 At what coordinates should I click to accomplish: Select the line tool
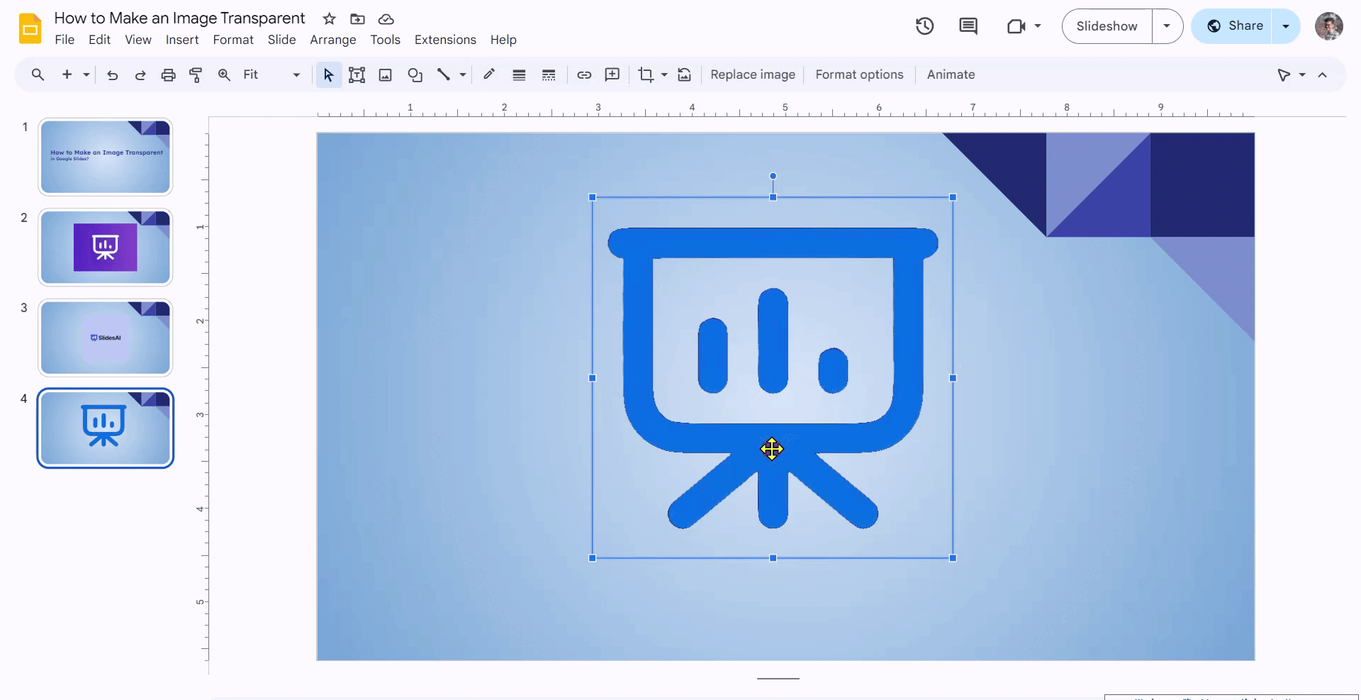[446, 74]
